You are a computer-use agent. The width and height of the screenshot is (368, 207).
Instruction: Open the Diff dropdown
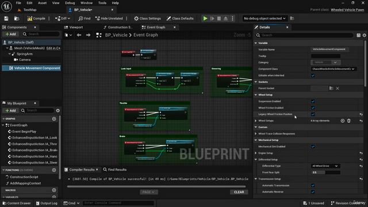click(63, 18)
